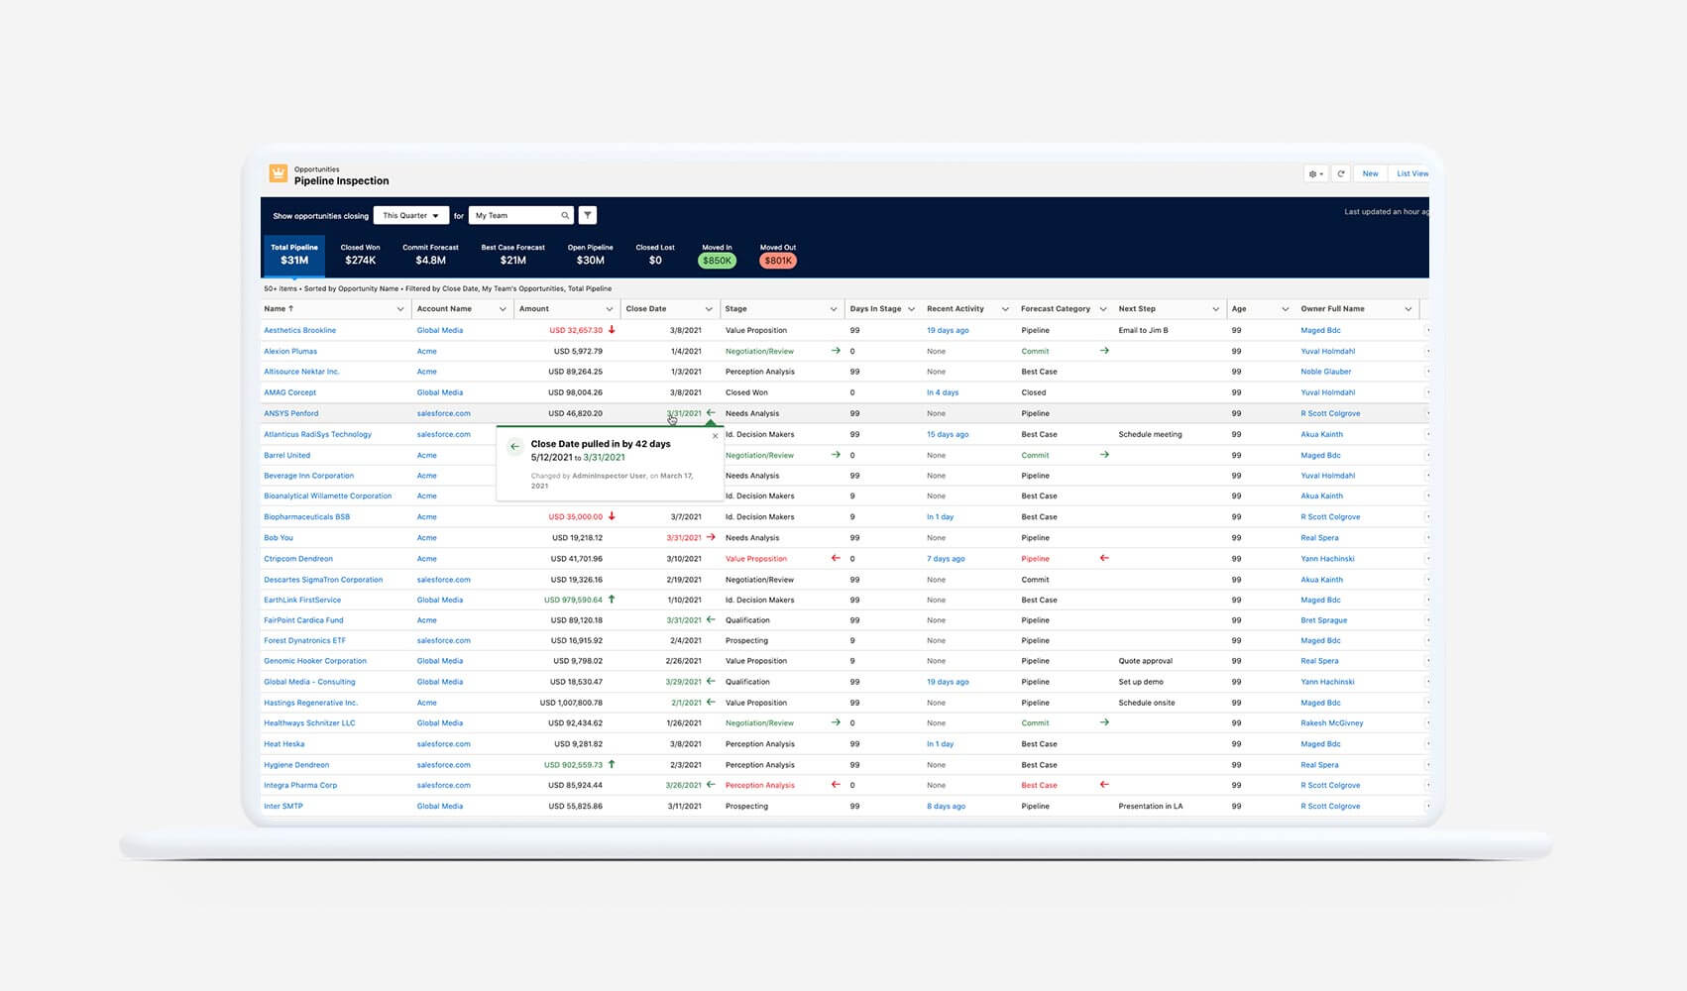Open the Aesthetics Brookline opportunity link
Image resolution: width=1687 pixels, height=991 pixels.
point(299,330)
